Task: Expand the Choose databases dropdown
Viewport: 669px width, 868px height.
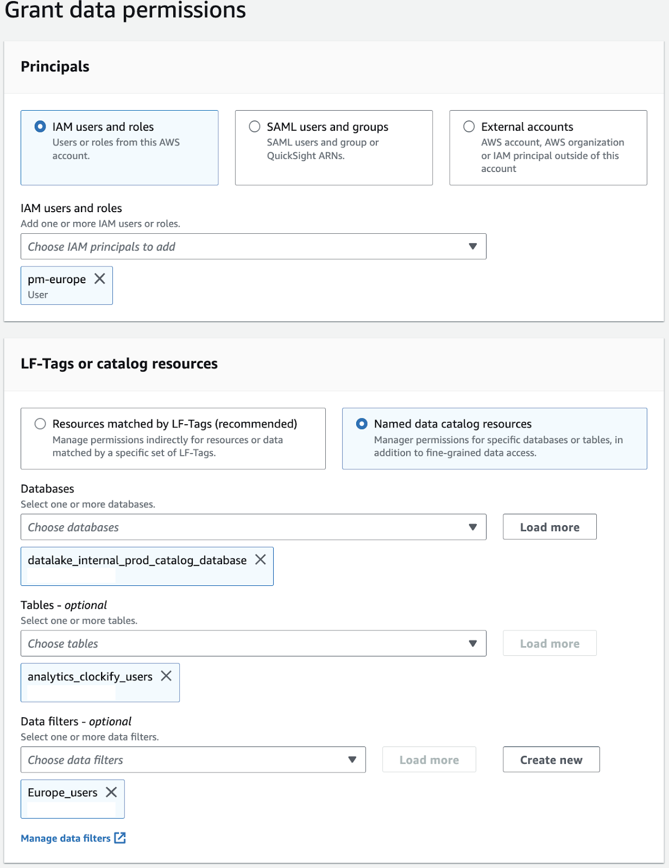Action: tap(253, 527)
